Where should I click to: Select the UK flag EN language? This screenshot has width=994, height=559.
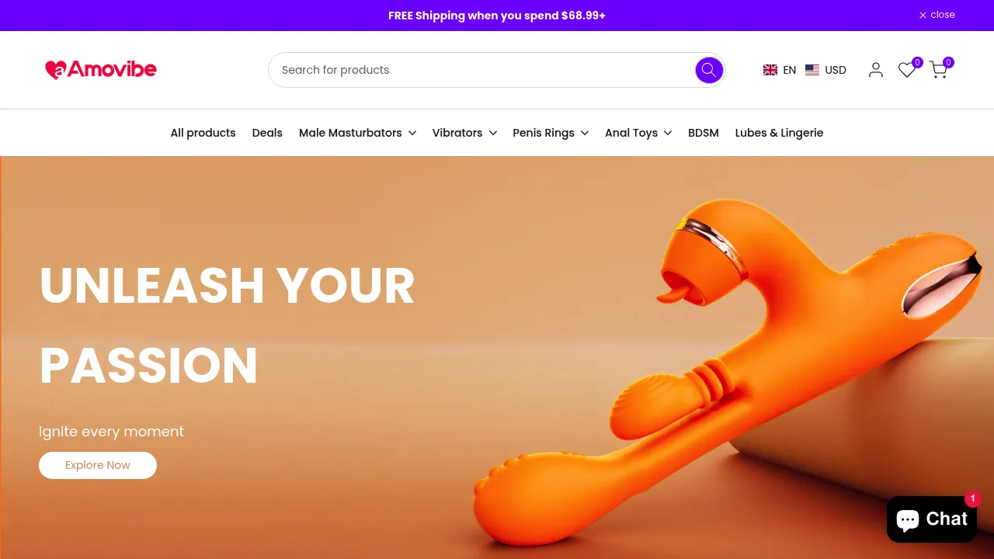coord(780,70)
